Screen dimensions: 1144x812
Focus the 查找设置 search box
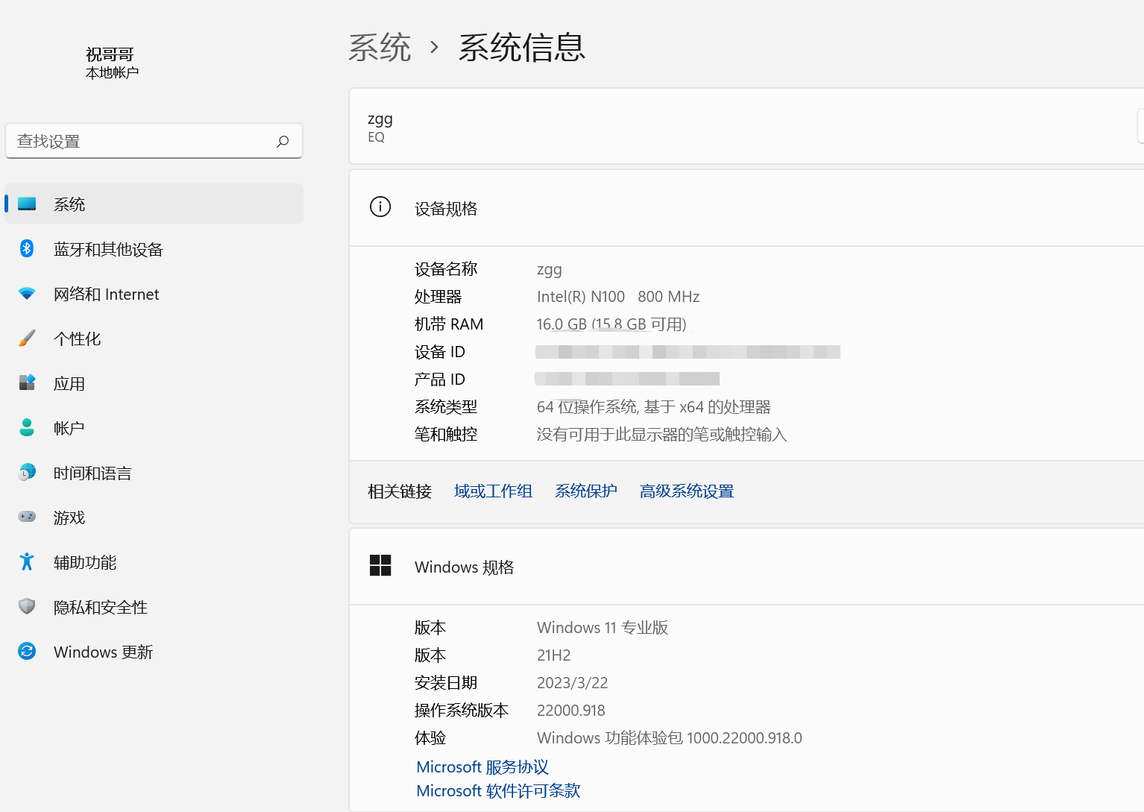coord(154,141)
